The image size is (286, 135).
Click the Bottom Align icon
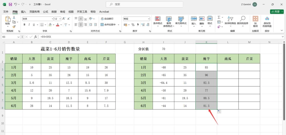click(86, 19)
